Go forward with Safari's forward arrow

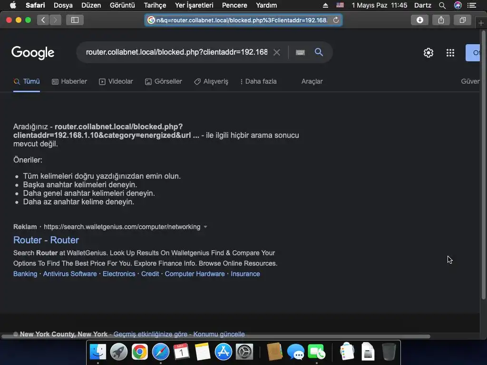[55, 20]
